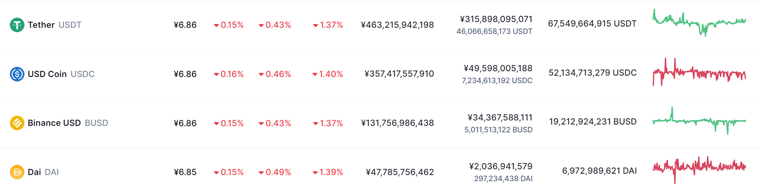This screenshot has height=192, width=760.
Task: Click the USDT ticker symbol label
Action: point(70,25)
